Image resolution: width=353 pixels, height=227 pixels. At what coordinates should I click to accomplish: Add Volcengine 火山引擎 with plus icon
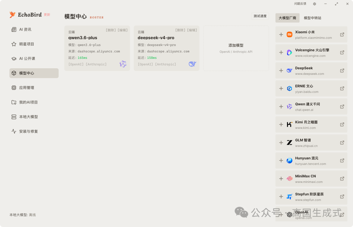(x=281, y=52)
